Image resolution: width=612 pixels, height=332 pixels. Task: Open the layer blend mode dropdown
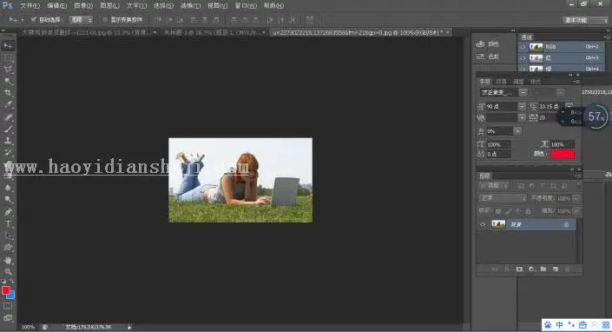click(503, 198)
